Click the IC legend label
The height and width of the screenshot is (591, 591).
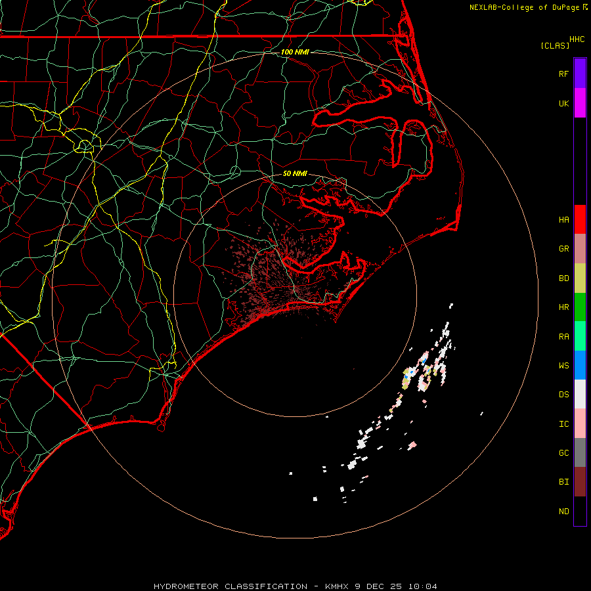563,424
